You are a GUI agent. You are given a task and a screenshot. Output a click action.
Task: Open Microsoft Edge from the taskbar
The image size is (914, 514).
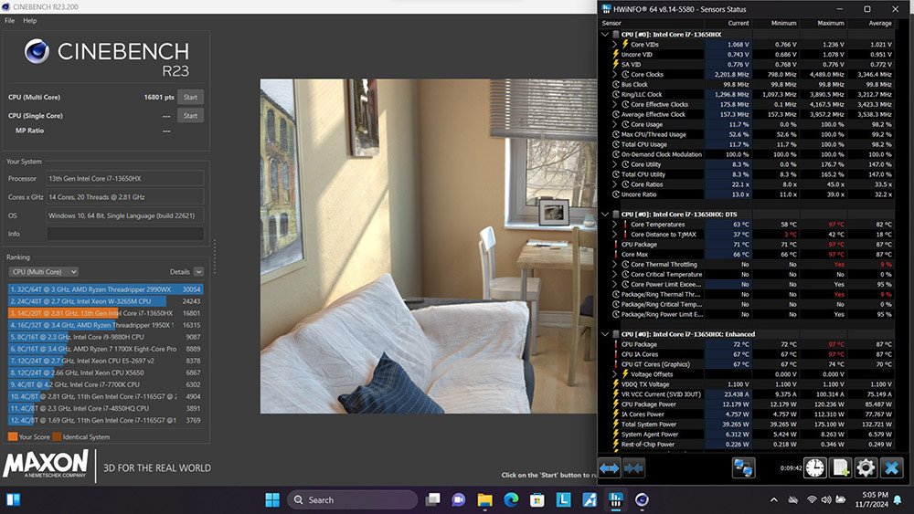(511, 499)
